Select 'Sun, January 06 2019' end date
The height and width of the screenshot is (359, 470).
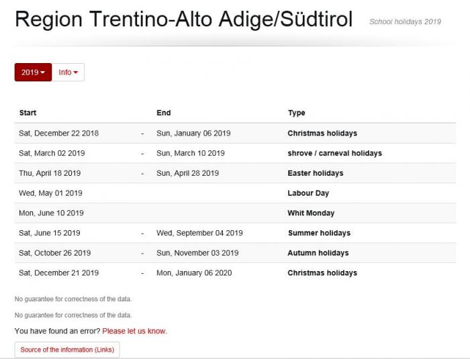[193, 133]
